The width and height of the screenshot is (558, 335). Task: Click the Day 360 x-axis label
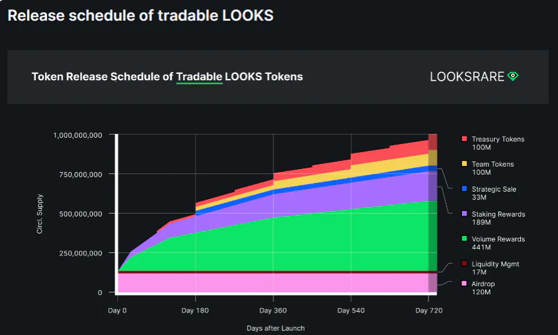pyautogui.click(x=273, y=310)
